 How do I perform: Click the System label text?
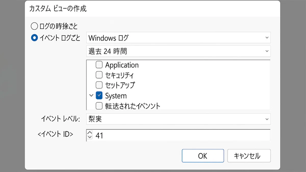click(116, 96)
